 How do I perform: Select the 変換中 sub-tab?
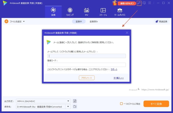[79, 21]
